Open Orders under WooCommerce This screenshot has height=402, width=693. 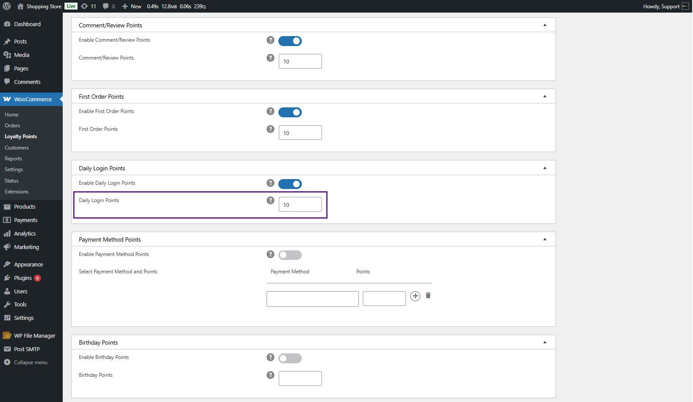click(12, 126)
